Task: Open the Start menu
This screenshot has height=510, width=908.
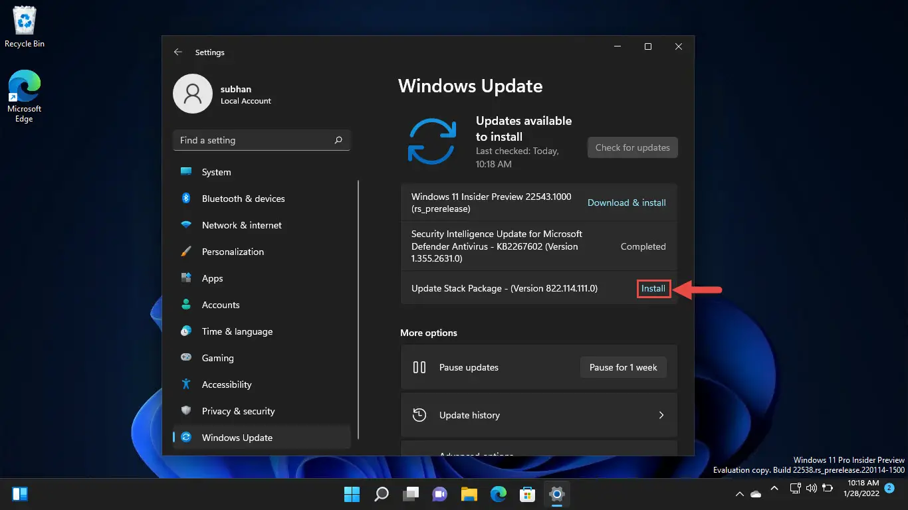Action: 352,494
